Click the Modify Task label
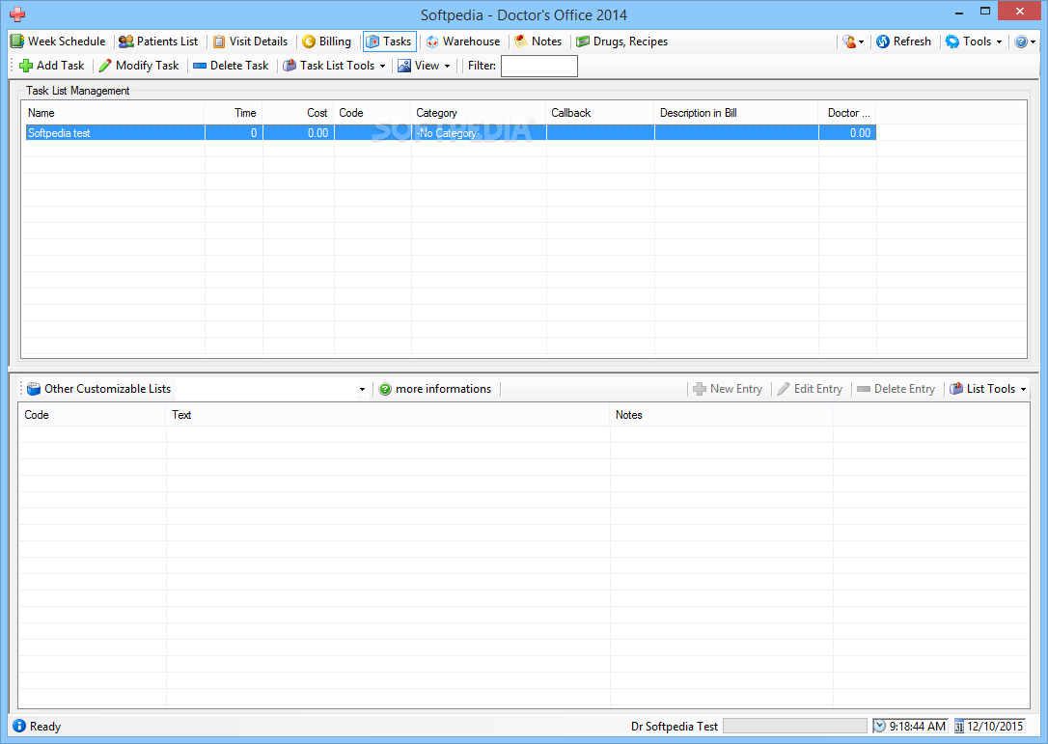The width and height of the screenshot is (1048, 744). 147,66
